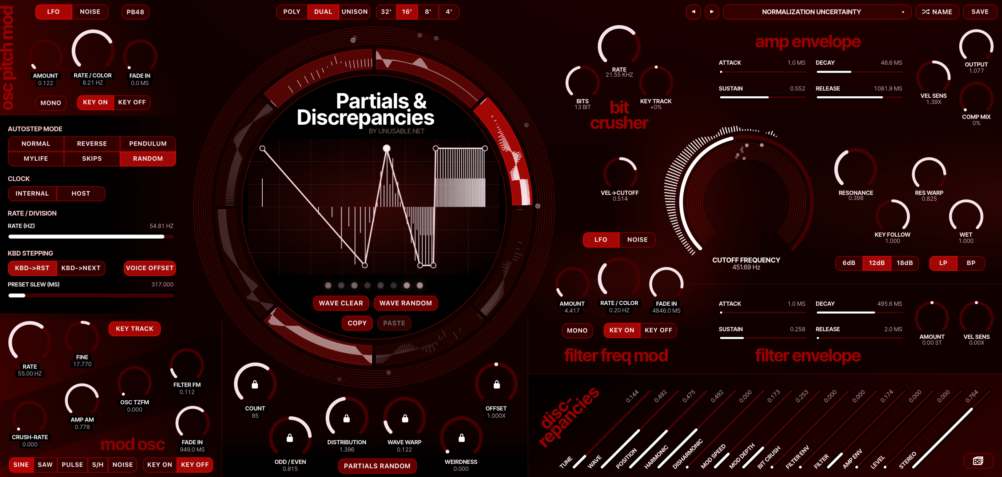Click WAVE CLEAR button
The height and width of the screenshot is (477, 1002).
tap(341, 303)
